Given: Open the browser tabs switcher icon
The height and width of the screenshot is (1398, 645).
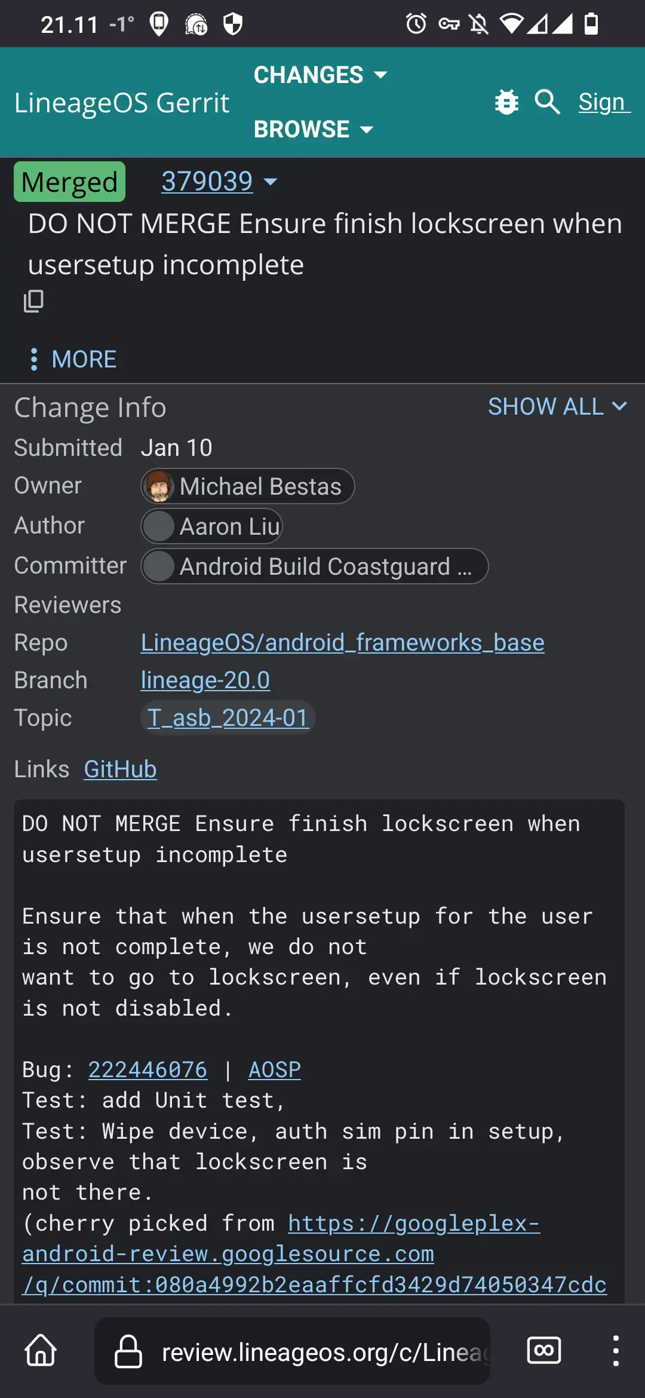Looking at the screenshot, I should [x=543, y=1351].
